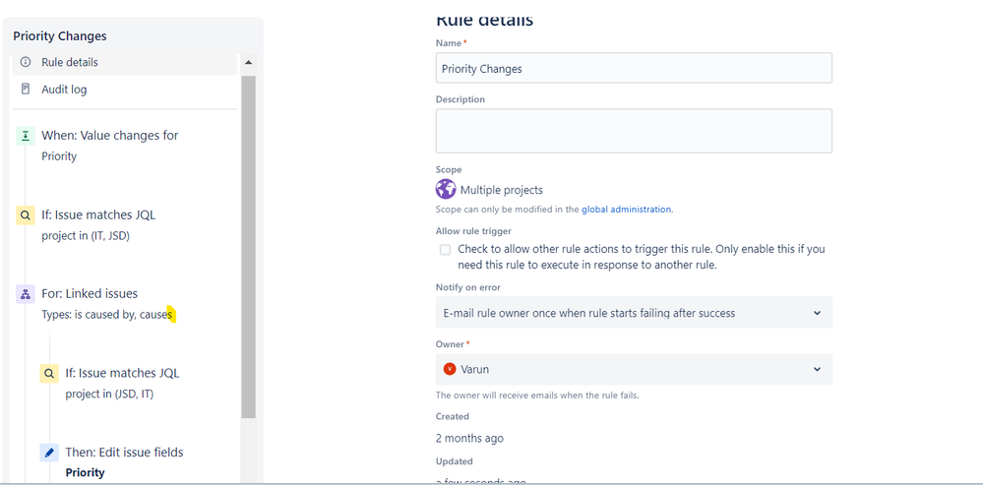Viewport: 983px width, 485px height.
Task: Click magnifier icon beside project in (IT, JSD)
Action: click(x=25, y=214)
